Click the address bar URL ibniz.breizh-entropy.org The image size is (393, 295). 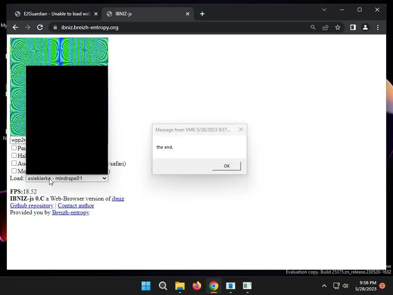click(x=90, y=27)
